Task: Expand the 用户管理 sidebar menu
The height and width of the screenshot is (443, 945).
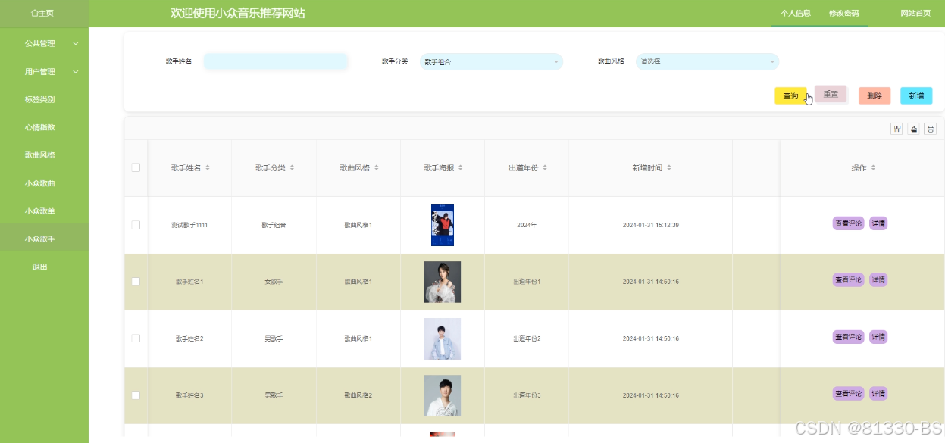Action: [44, 72]
